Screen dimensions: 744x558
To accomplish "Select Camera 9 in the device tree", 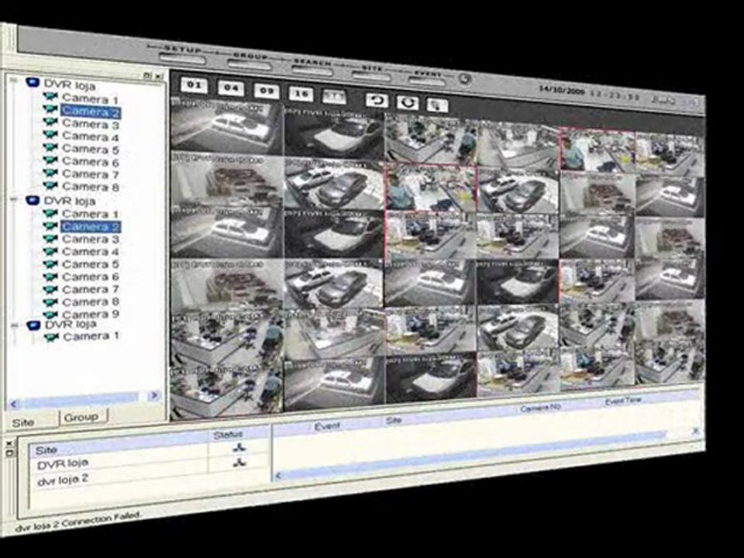I will coord(90,314).
